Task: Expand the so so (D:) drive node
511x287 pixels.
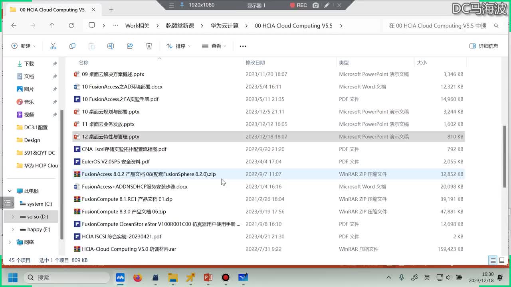Action: tap(13, 217)
